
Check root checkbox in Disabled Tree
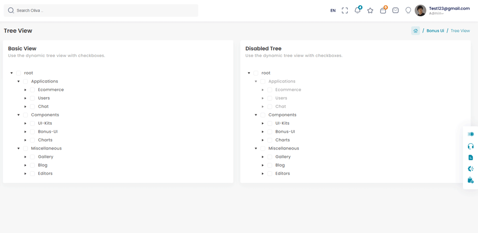(256, 73)
